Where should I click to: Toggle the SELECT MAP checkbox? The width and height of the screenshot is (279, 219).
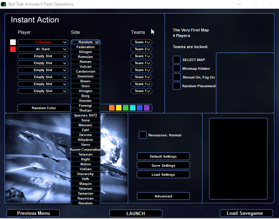tap(176, 60)
